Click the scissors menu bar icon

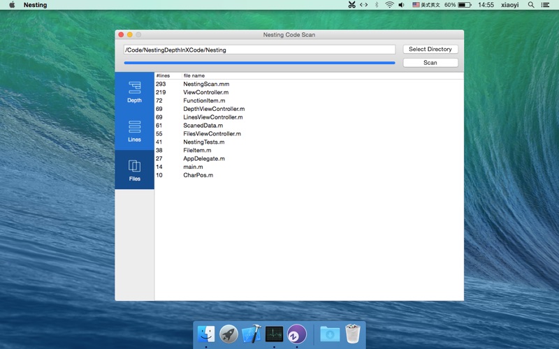(352, 5)
